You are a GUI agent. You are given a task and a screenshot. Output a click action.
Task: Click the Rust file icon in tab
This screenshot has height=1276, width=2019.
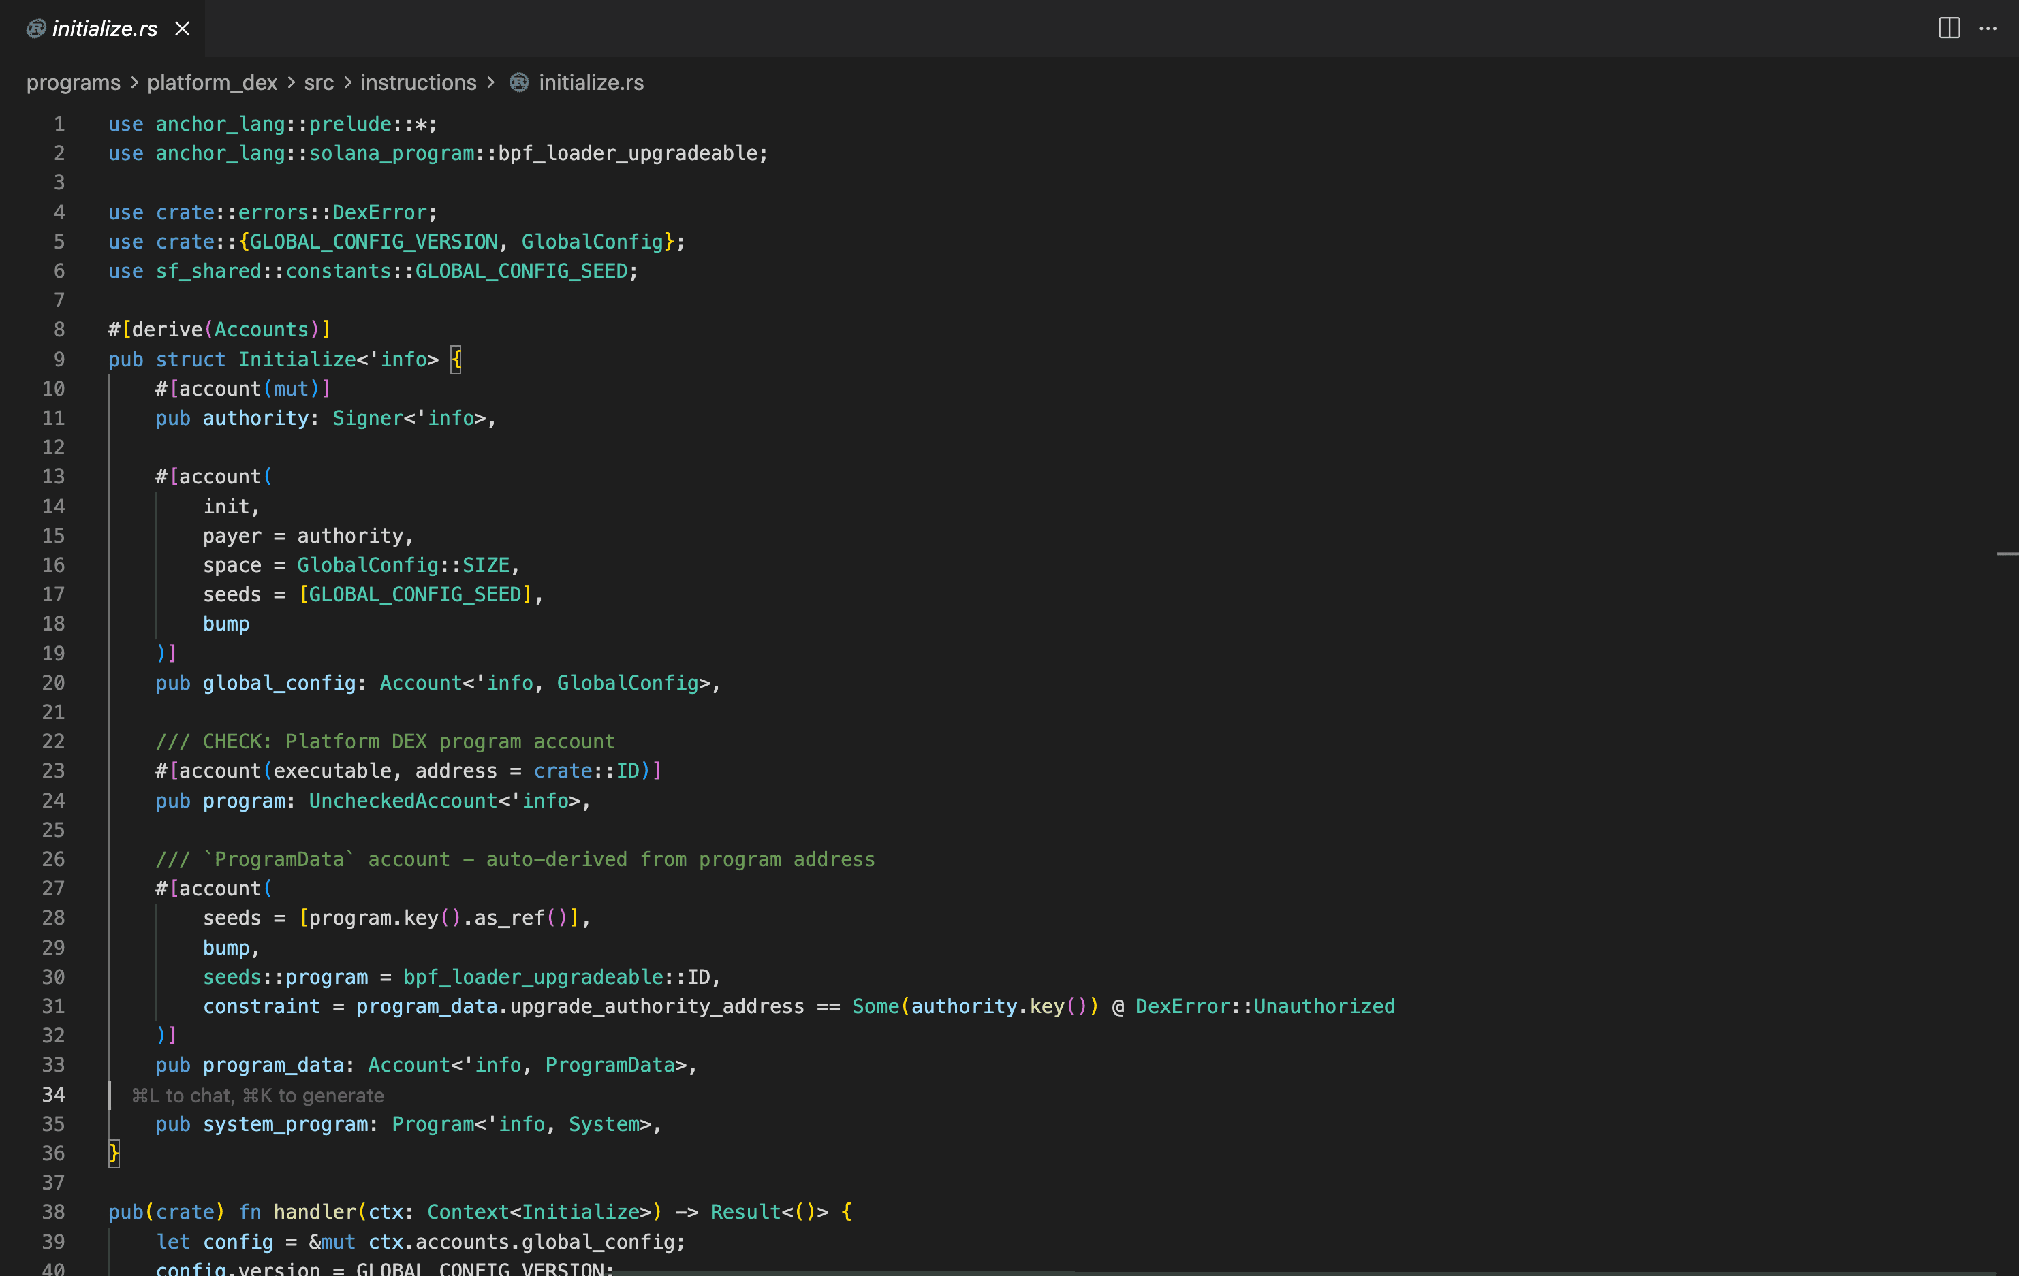tap(35, 29)
